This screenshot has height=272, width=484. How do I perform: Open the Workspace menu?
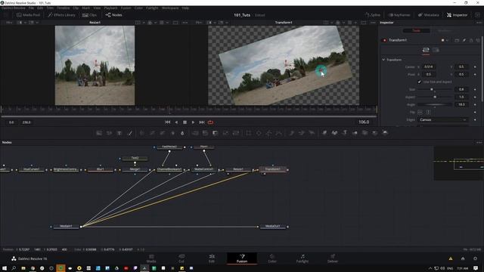click(x=170, y=8)
